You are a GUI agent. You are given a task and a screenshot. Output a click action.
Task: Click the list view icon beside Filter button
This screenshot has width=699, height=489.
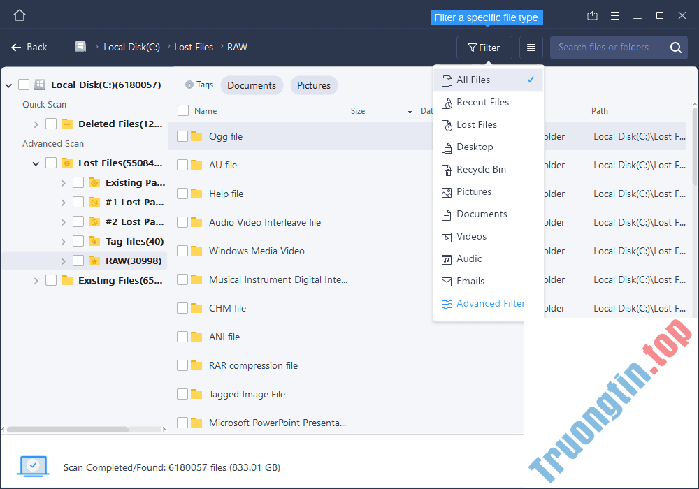pos(531,47)
